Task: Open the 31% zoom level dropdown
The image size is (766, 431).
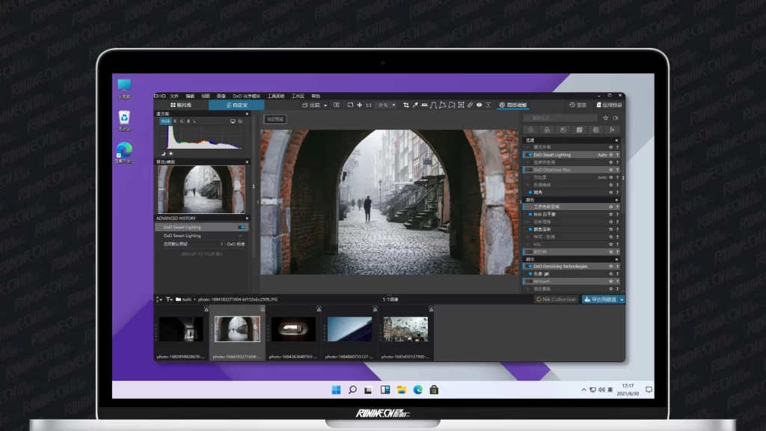Action: click(x=393, y=106)
